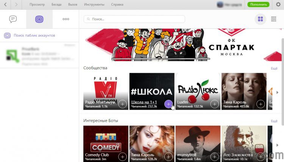Open the mumiytroll bot card
Image resolution: width=284 pixels, height=162 pixels.
[198, 144]
